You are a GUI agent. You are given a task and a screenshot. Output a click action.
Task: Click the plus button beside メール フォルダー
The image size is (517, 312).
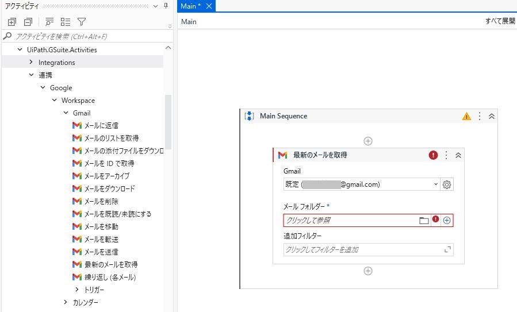(x=447, y=221)
